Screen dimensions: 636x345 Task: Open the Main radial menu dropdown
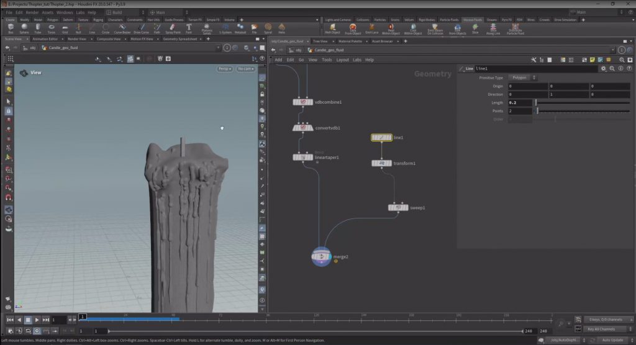click(168, 12)
